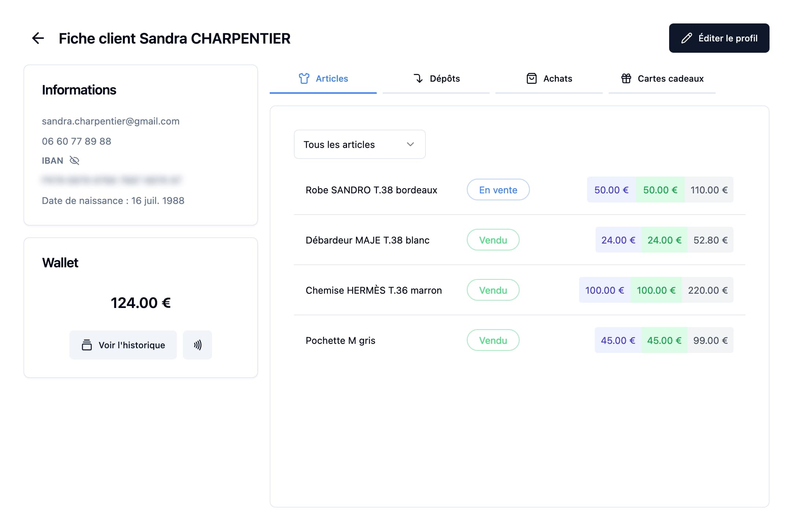793x531 pixels.
Task: Toggle IBAN visibility with the eye icon
Action: [74, 160]
